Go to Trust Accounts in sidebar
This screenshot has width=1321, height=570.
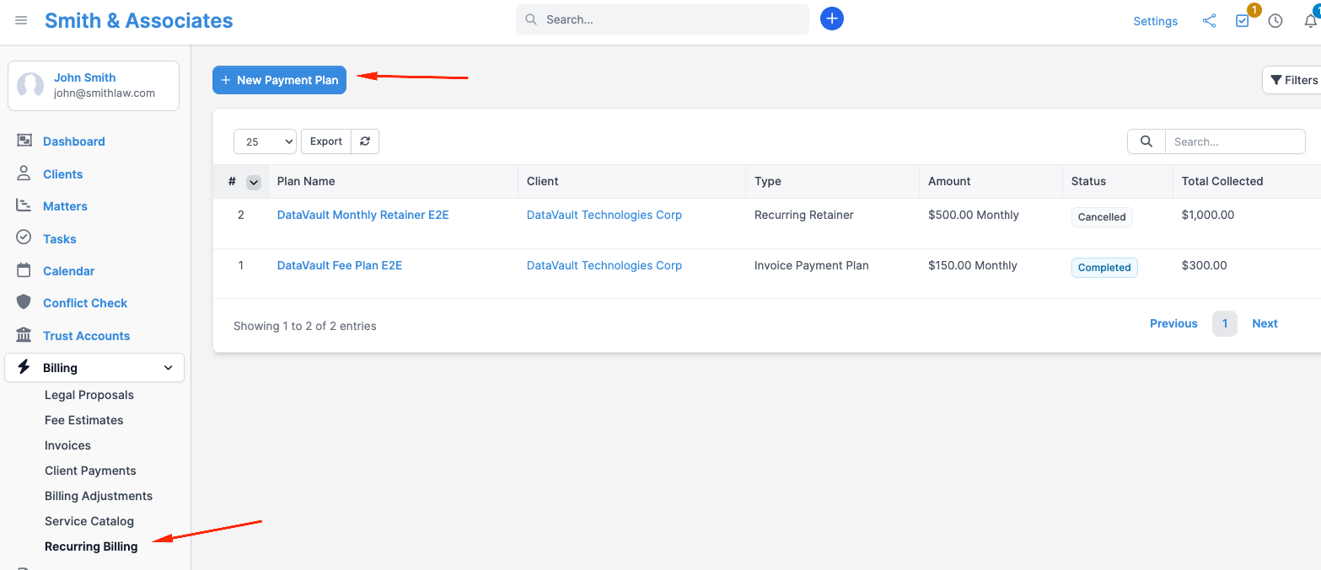[86, 336]
